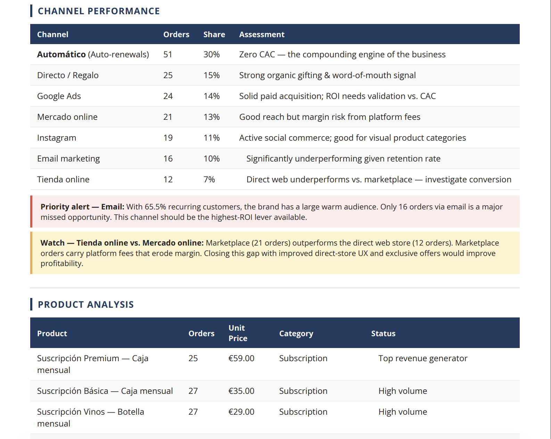551x439 pixels.
Task: Click the 21 orders value
Action: (x=168, y=117)
